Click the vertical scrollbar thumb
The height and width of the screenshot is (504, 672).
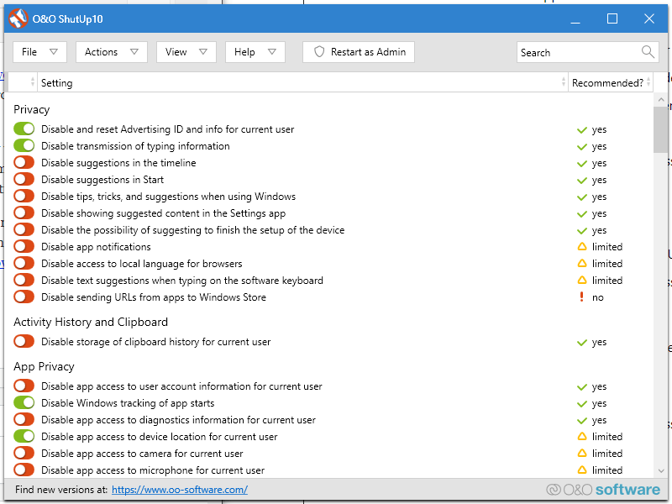pyautogui.click(x=660, y=130)
